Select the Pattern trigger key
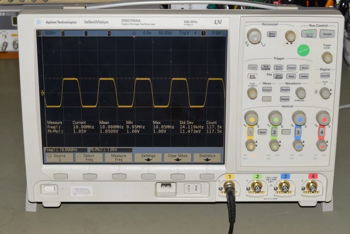 tap(291, 67)
